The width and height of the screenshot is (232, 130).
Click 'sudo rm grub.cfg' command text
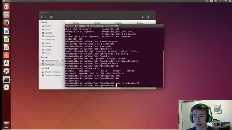pyautogui.click(x=118, y=54)
